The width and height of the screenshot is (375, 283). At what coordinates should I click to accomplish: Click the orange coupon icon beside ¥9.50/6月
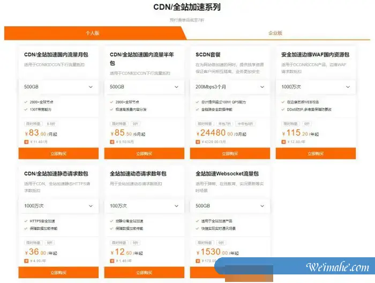[x=112, y=142]
